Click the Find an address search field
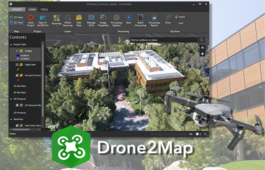The width and height of the screenshot is (265, 170). [163, 40]
